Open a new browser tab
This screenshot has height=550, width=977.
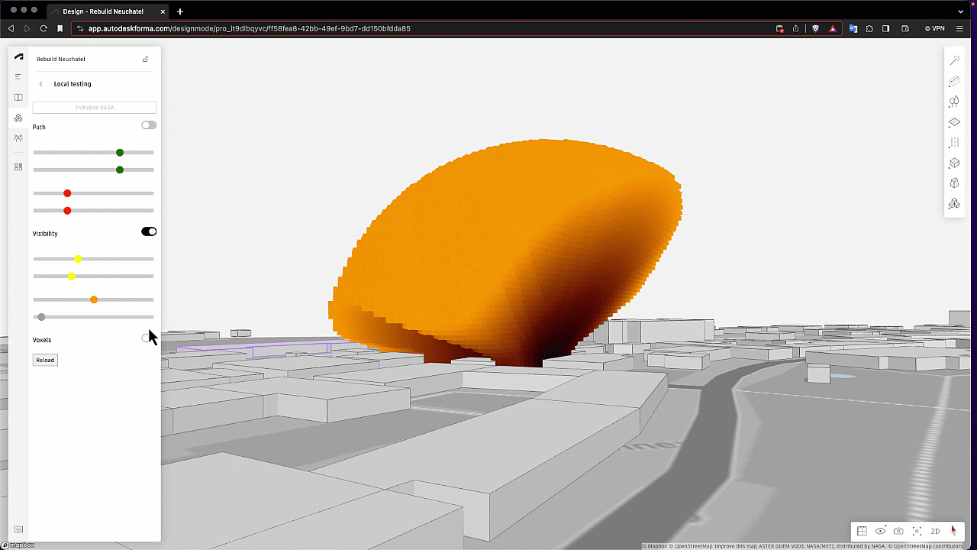180,11
